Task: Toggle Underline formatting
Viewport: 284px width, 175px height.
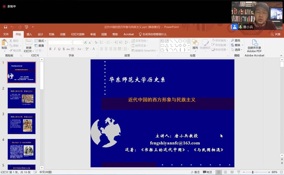Action: pyautogui.click(x=59, y=49)
